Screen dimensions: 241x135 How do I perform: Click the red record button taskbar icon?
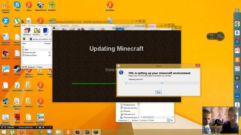pyautogui.click(x=78, y=132)
